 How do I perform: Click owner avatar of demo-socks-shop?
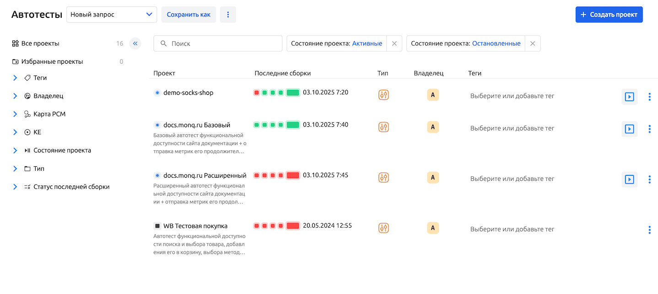(432, 95)
